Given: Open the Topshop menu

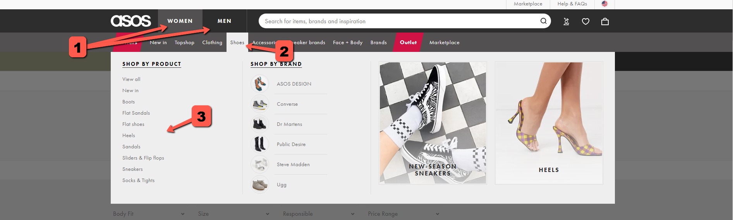Looking at the screenshot, I should [x=184, y=42].
